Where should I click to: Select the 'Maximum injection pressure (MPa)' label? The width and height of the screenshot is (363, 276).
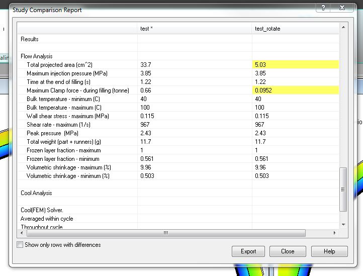[67, 73]
